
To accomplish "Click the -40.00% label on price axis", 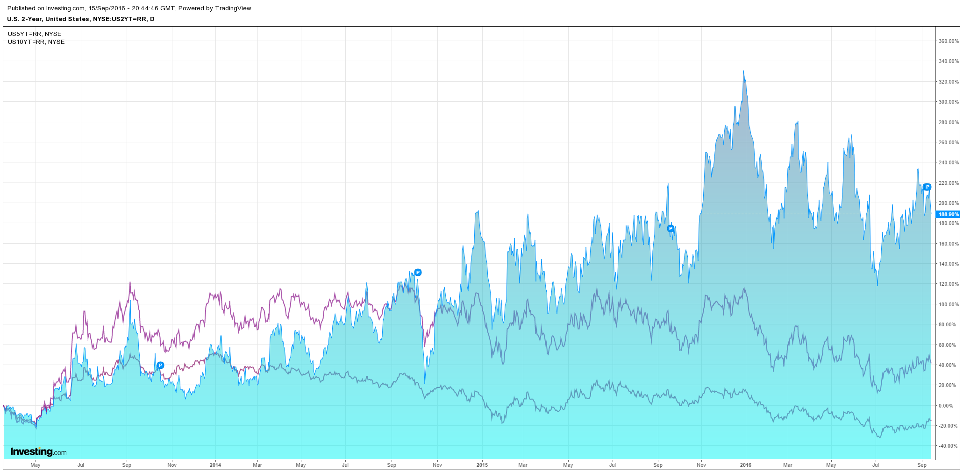I will click(949, 446).
